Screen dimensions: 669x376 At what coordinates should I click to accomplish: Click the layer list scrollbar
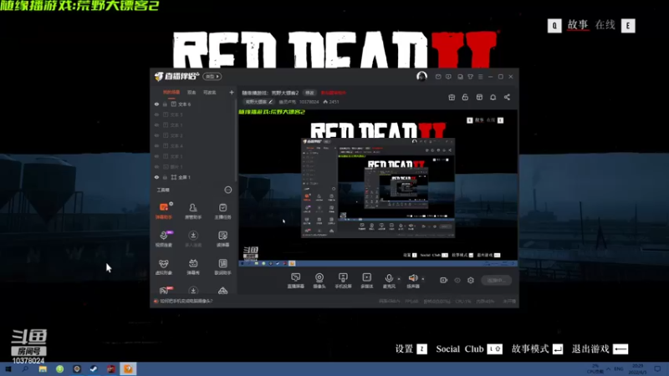click(236, 140)
